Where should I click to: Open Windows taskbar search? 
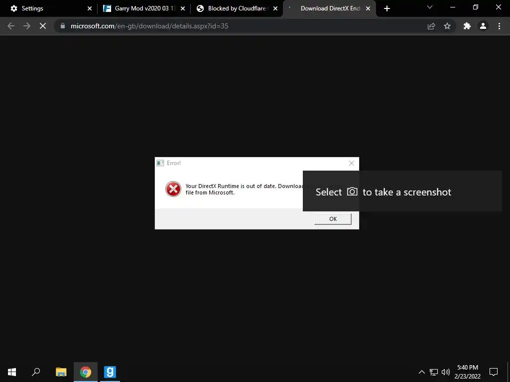(36, 372)
